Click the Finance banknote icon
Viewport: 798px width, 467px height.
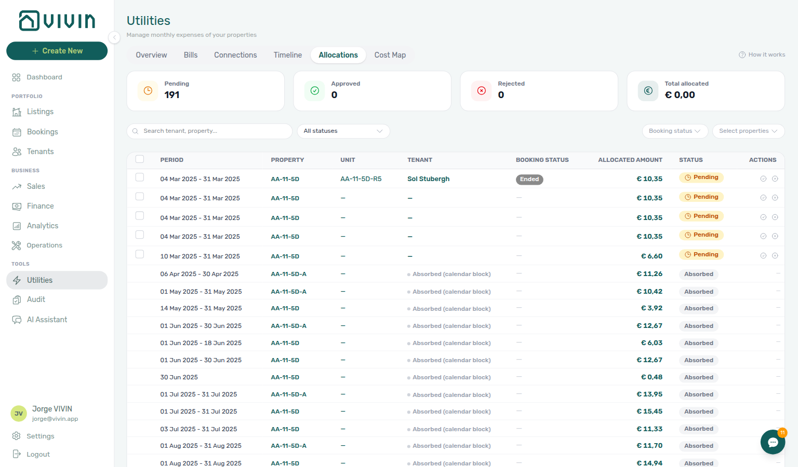(17, 206)
